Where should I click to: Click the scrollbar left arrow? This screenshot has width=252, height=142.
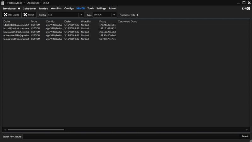click(x=5, y=130)
